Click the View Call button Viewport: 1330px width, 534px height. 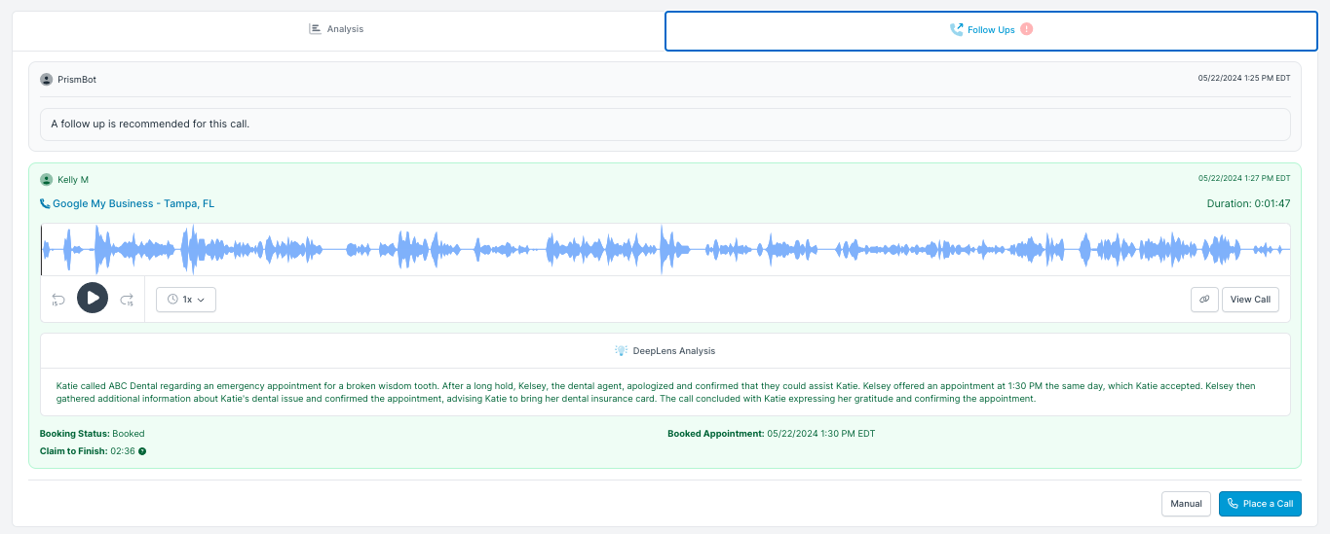click(x=1250, y=300)
